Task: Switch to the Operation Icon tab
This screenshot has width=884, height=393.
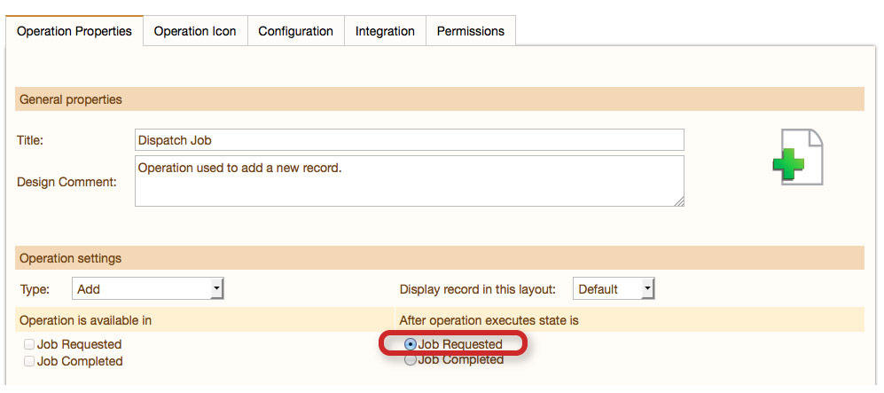Action: coord(195,31)
